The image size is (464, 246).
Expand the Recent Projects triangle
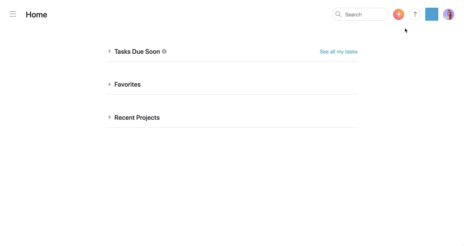tap(110, 117)
